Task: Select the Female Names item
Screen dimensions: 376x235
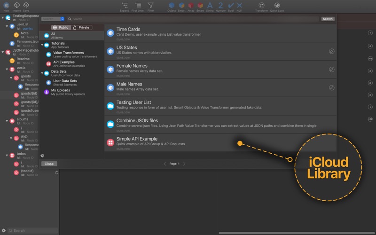Action: 220,70
